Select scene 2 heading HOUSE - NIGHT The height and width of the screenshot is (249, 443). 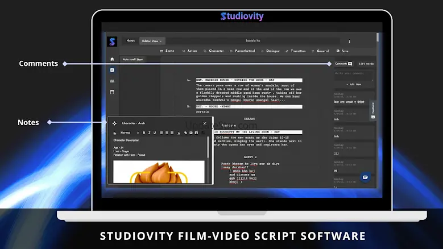[x=249, y=107]
